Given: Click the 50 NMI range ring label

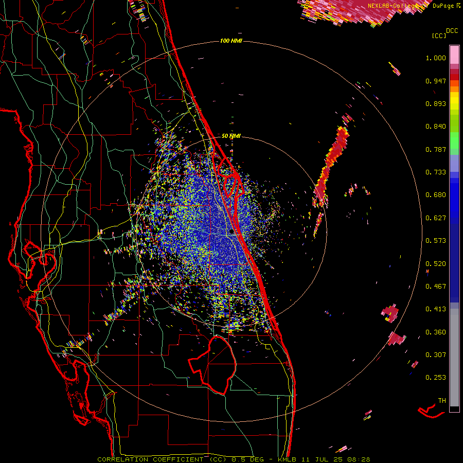Looking at the screenshot, I should click(x=231, y=136).
